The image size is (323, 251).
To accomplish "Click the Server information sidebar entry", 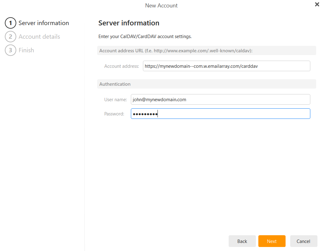I will click(x=43, y=23).
